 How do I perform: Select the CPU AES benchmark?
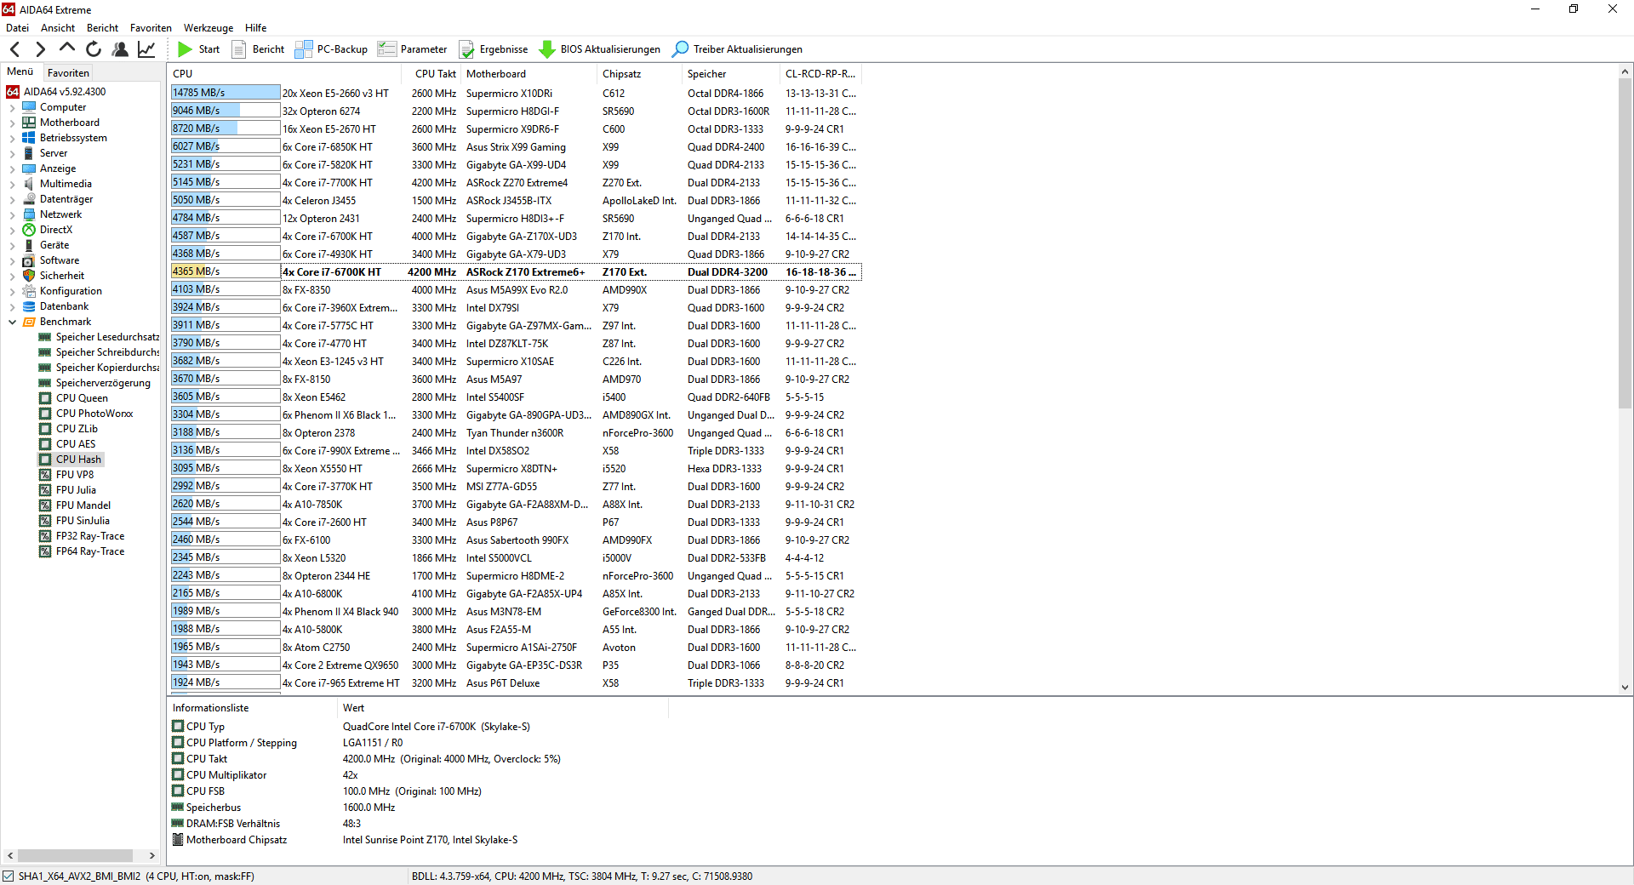76,444
